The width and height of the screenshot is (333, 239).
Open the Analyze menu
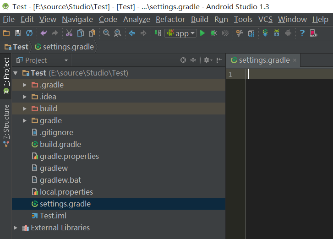coord(136,20)
